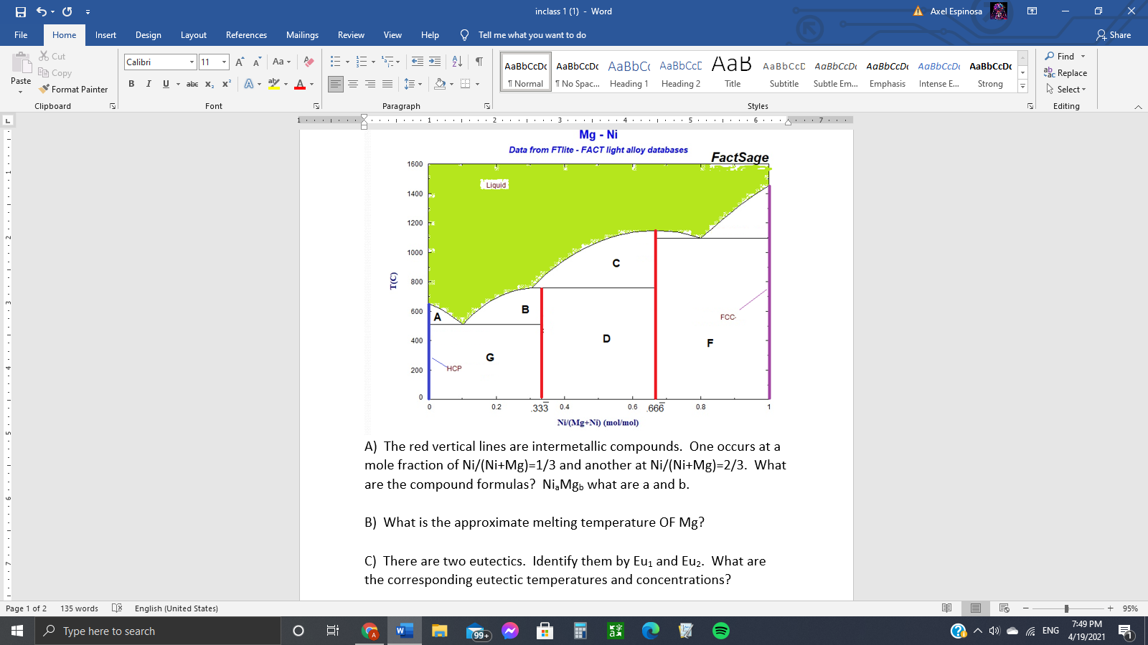Open the Font Size dropdown
Image resolution: width=1148 pixels, height=645 pixels.
223,62
